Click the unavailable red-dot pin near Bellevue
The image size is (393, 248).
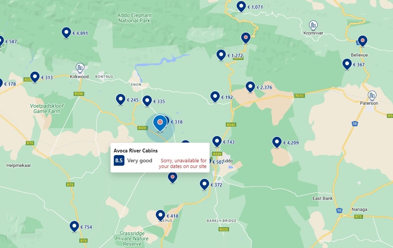(x=362, y=40)
